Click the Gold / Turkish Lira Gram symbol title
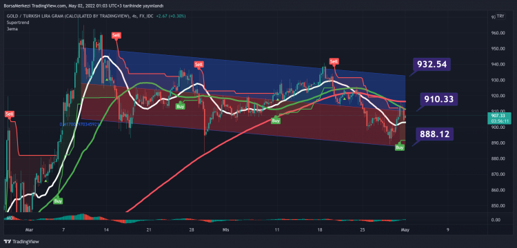Viewport: 517px width, 248px height. pyautogui.click(x=68, y=16)
